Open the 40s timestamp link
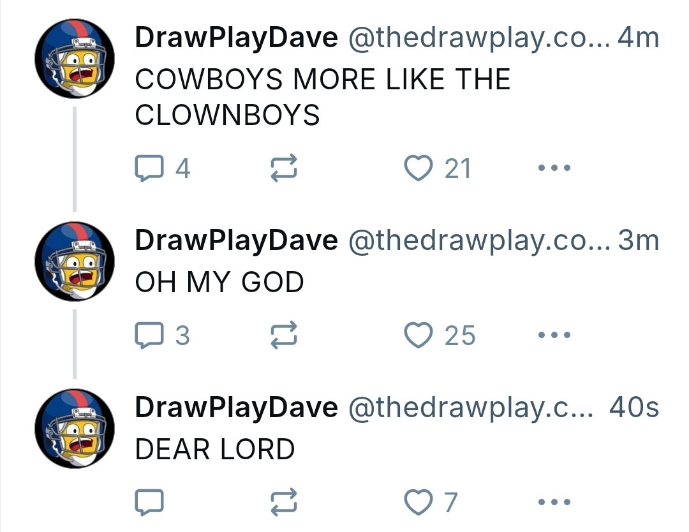 click(634, 408)
